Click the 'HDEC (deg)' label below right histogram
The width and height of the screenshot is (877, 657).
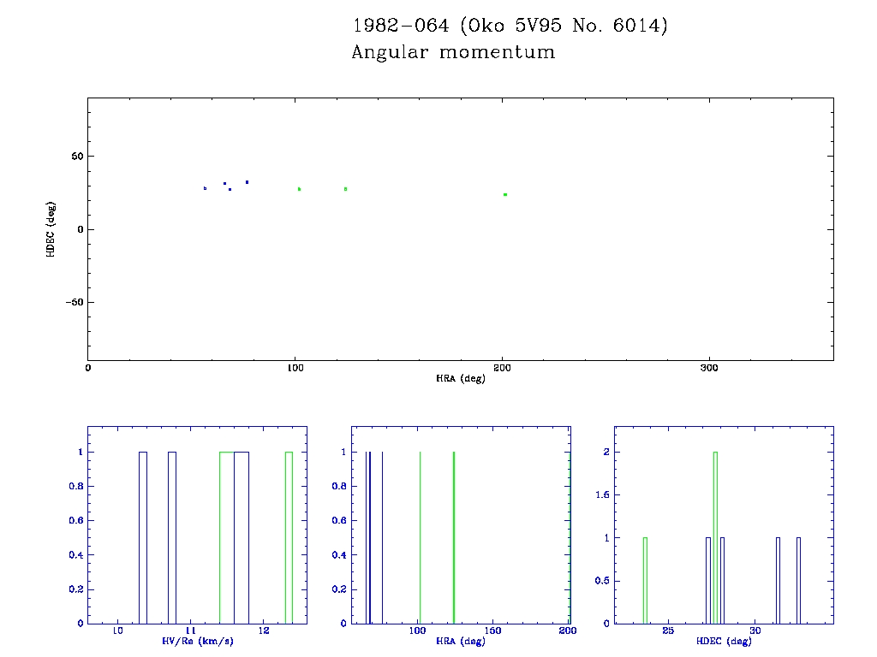[x=724, y=641]
